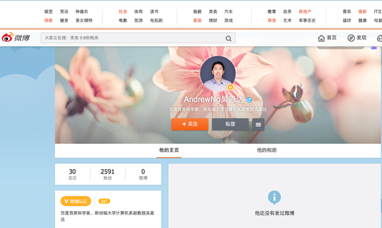The height and width of the screenshot is (228, 382).
Task: Open the 神最右 category
Action: [82, 12]
